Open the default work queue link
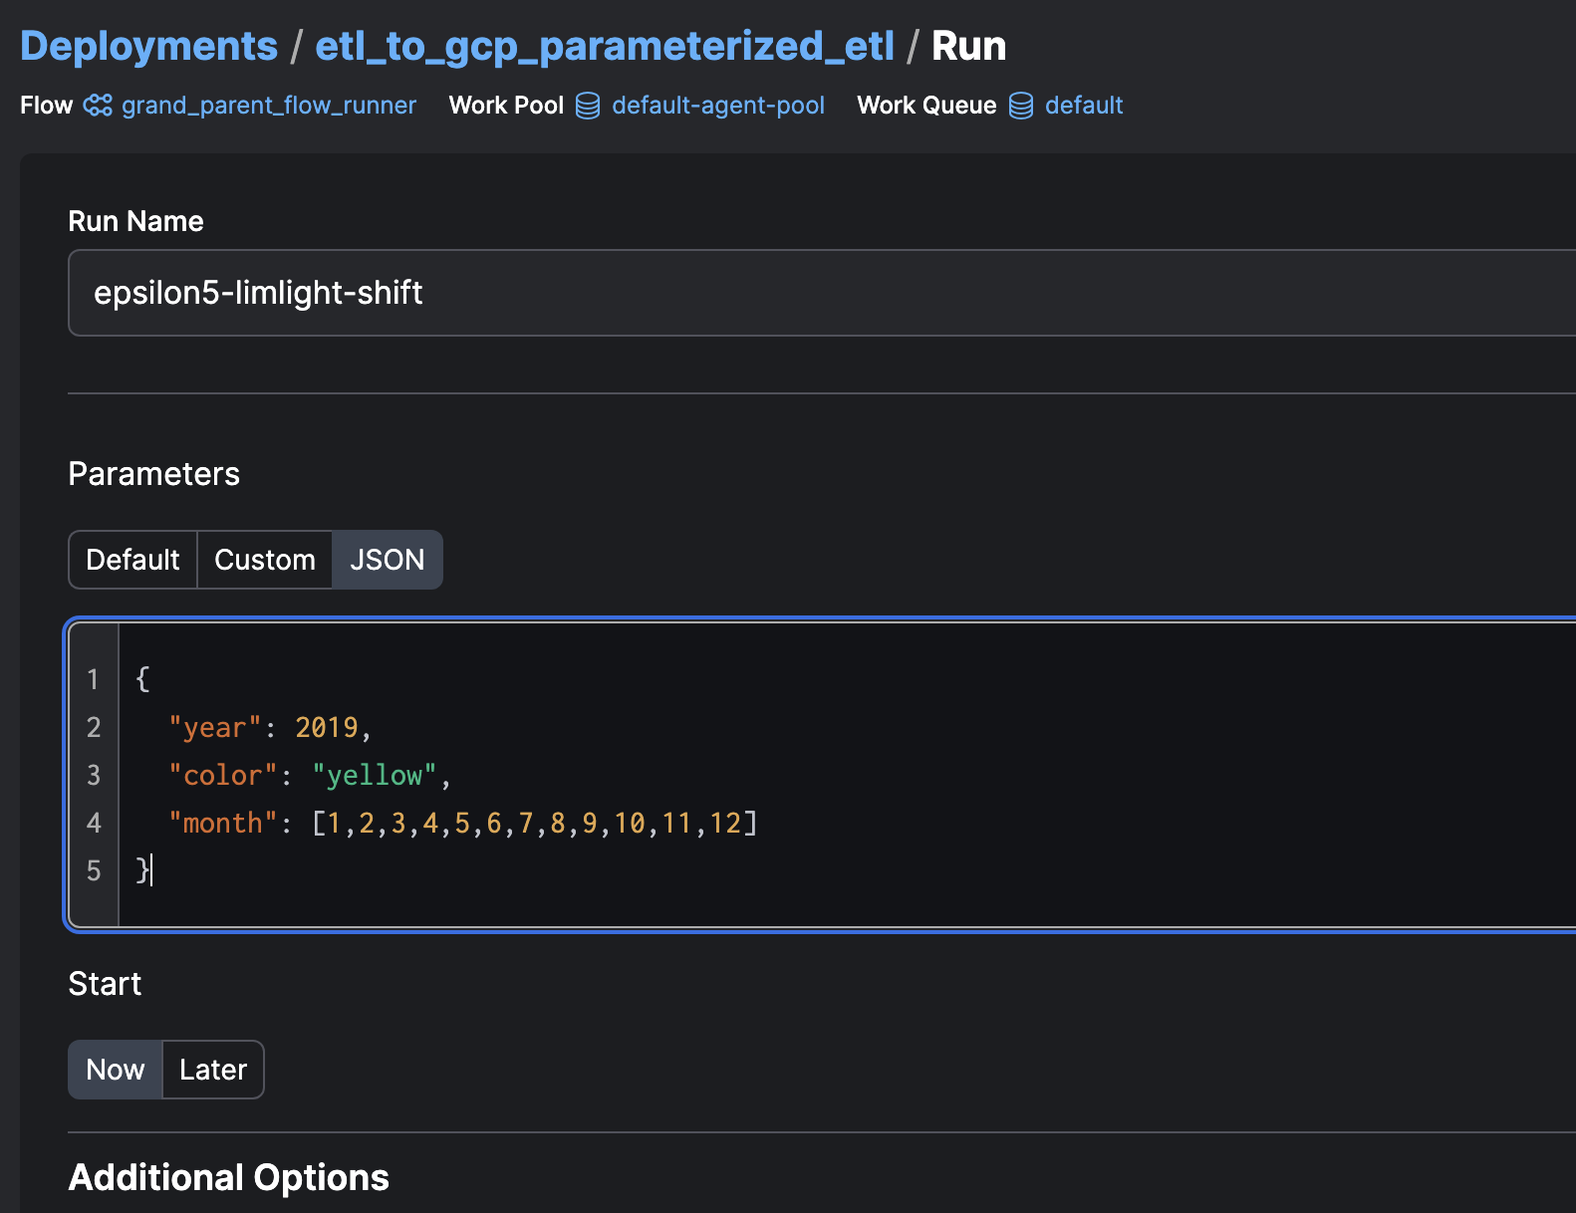Image resolution: width=1576 pixels, height=1213 pixels. click(x=1084, y=106)
